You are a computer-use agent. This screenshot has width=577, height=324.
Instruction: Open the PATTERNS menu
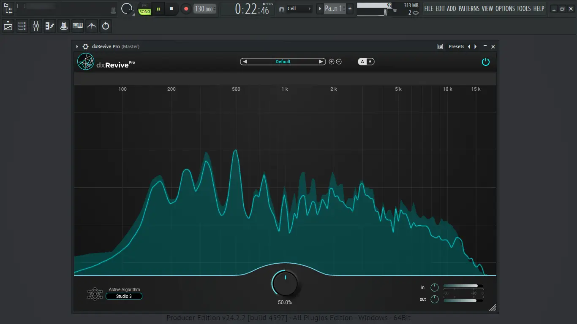coord(469,8)
